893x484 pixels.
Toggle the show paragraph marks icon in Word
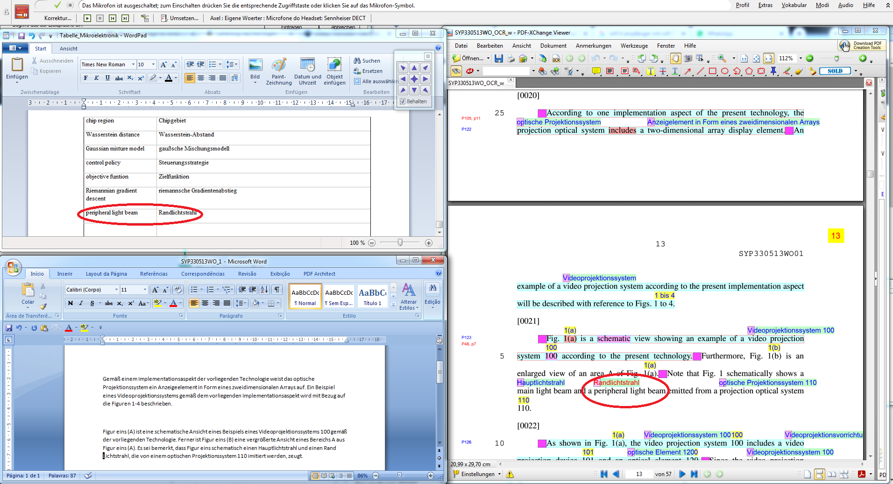tap(277, 290)
